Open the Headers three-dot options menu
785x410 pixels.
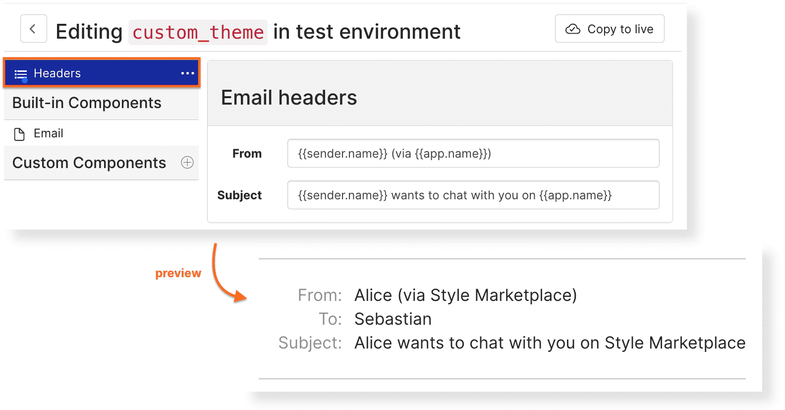(x=187, y=73)
